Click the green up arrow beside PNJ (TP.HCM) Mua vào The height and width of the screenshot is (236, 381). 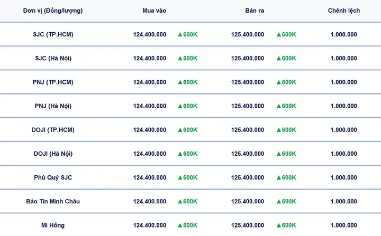[x=180, y=82]
